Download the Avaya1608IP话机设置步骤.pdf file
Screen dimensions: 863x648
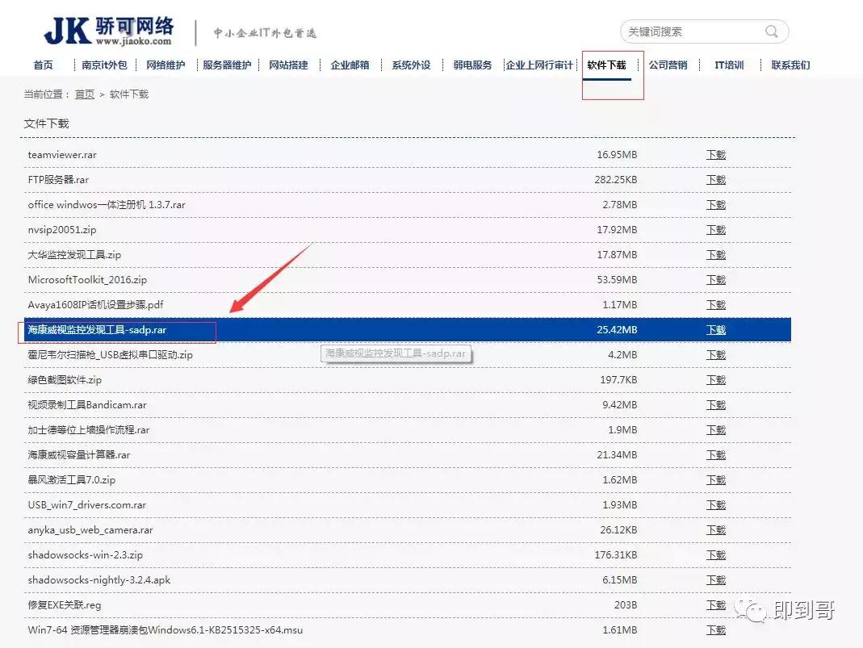715,305
